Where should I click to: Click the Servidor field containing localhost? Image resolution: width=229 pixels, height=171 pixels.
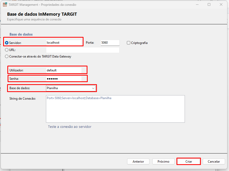(64, 43)
